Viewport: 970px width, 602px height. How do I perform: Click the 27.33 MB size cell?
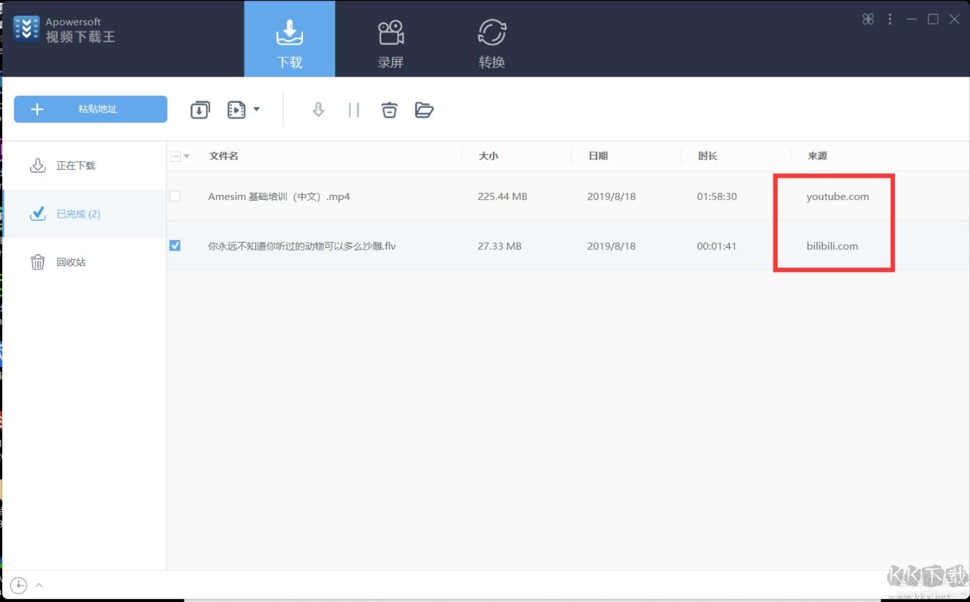500,246
